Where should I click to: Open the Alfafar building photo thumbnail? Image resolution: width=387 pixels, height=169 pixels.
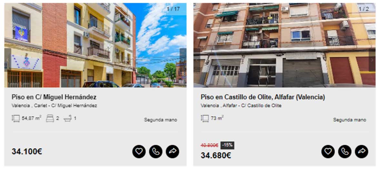coord(284,45)
